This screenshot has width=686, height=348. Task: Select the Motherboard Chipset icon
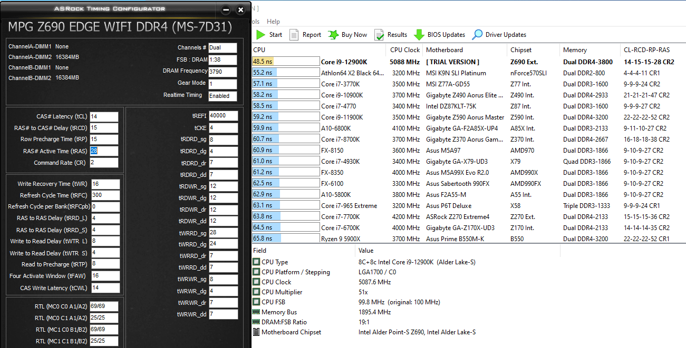tap(256, 332)
